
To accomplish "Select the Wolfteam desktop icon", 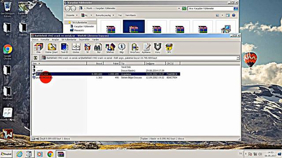I will tap(7, 93).
